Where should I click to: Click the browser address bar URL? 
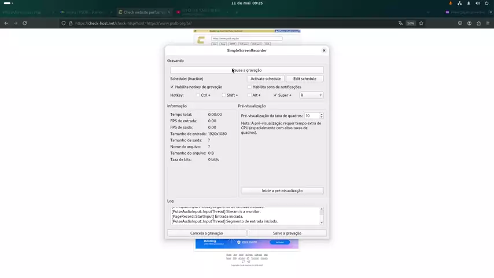134,23
